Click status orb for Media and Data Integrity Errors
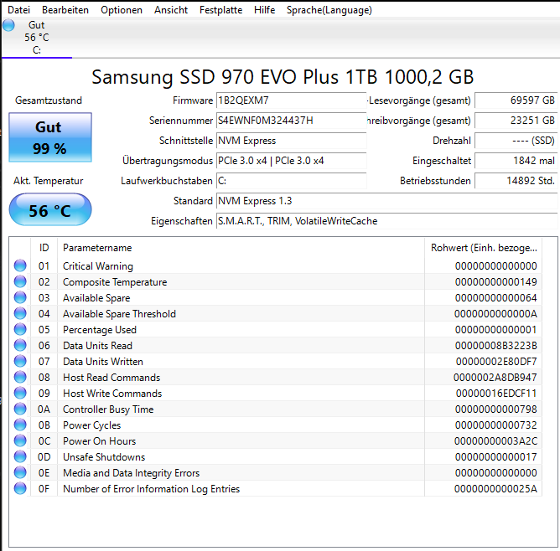The height and width of the screenshot is (551, 560). click(x=20, y=472)
